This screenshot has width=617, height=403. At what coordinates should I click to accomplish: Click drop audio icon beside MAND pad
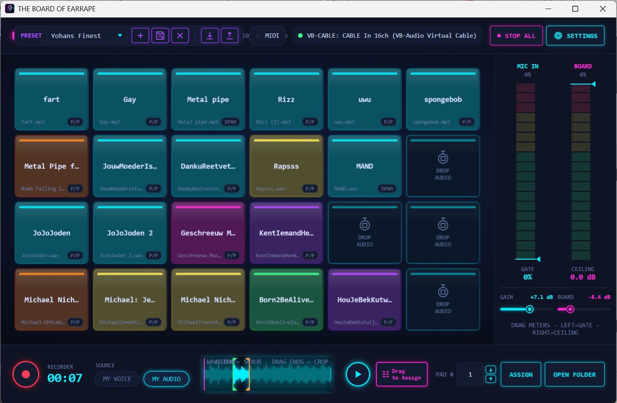click(x=443, y=158)
